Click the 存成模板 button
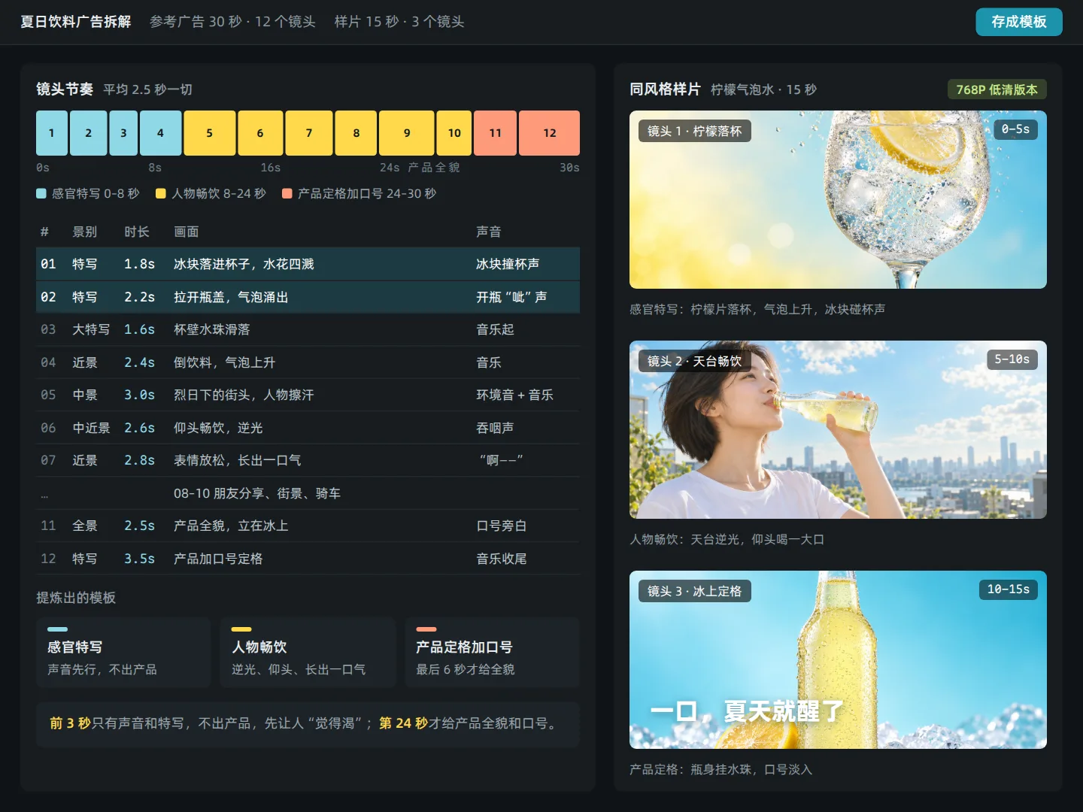 point(1019,22)
